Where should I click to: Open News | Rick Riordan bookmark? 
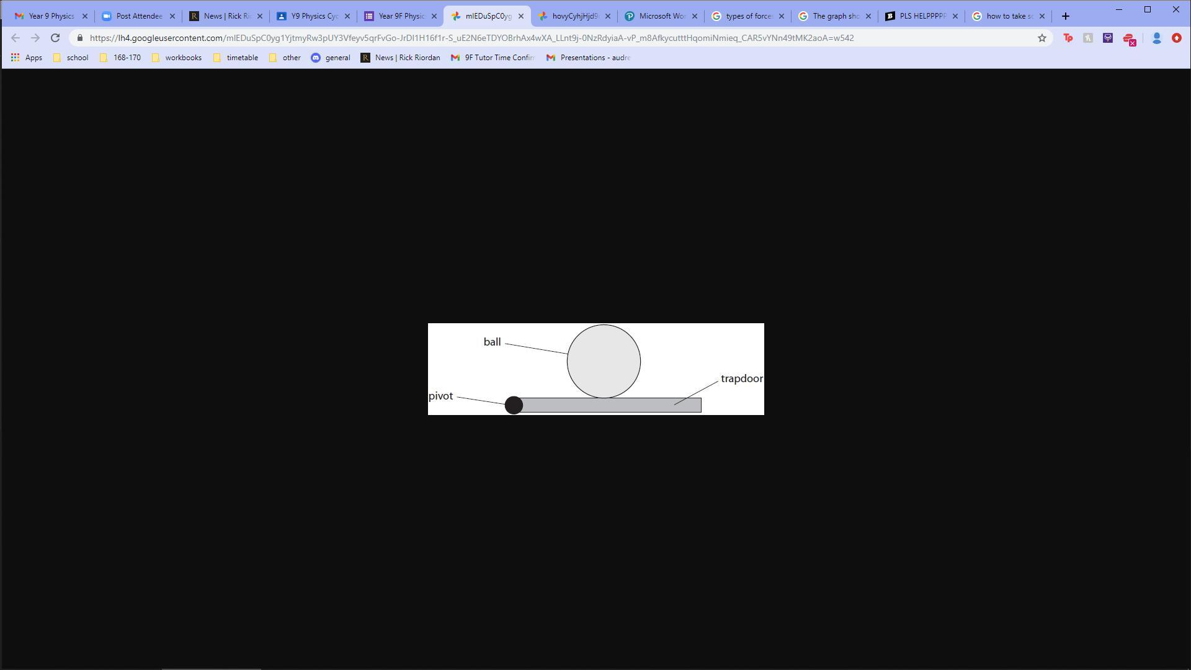pyautogui.click(x=400, y=58)
